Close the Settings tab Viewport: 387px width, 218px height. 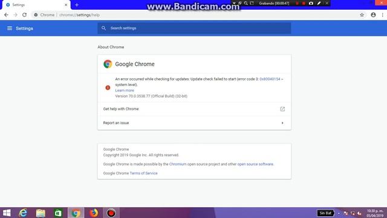[66, 5]
